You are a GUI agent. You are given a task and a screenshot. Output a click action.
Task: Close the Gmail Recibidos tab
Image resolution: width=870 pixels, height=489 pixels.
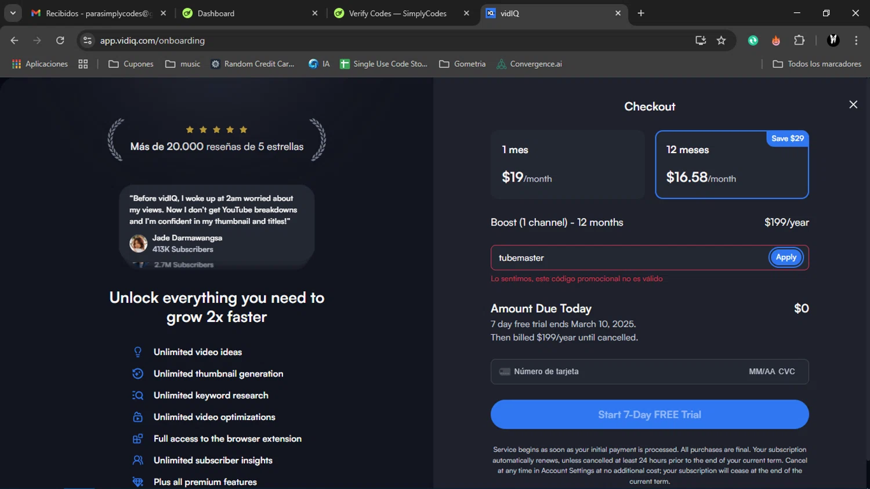click(163, 13)
